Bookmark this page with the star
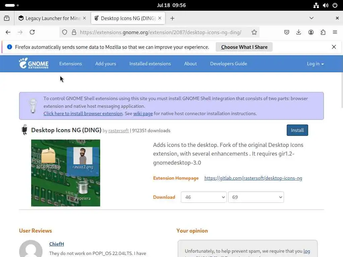 254,32
